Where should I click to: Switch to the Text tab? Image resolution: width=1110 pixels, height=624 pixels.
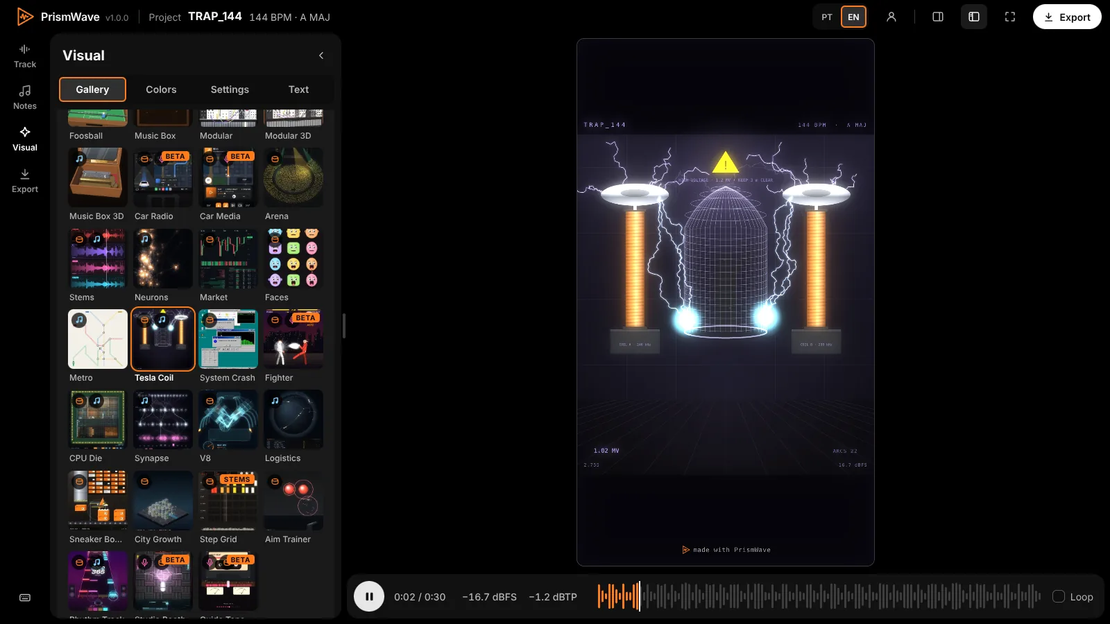tap(298, 89)
